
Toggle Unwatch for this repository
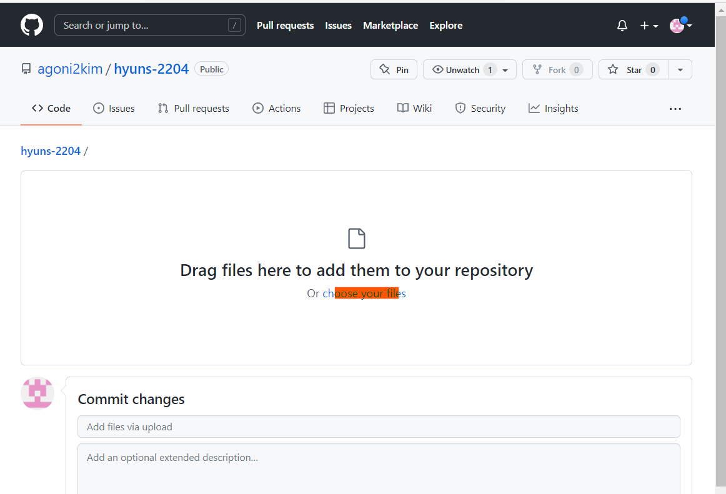click(x=462, y=69)
